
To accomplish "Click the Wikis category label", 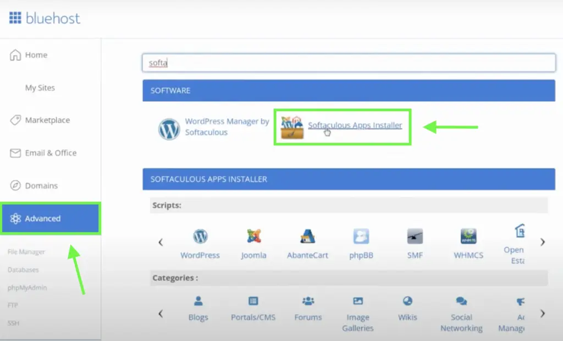I will coord(407,317).
